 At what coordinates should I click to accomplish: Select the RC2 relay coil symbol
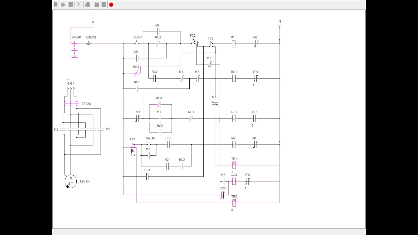234,118
